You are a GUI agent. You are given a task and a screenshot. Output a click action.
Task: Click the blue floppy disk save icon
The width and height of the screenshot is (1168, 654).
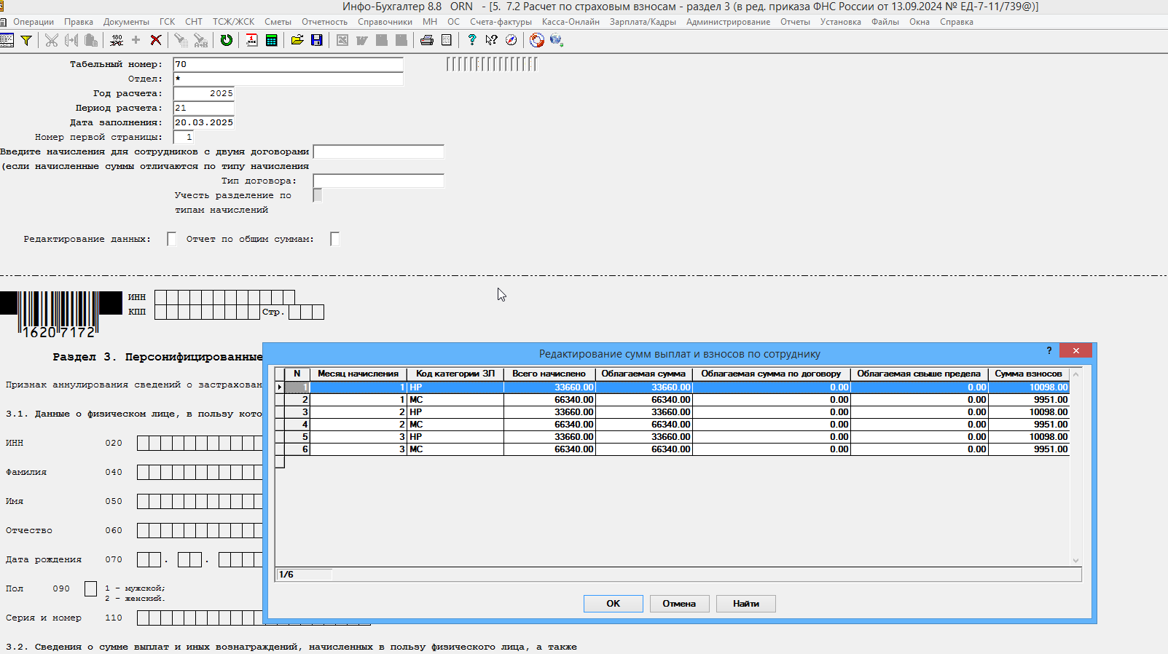point(317,40)
